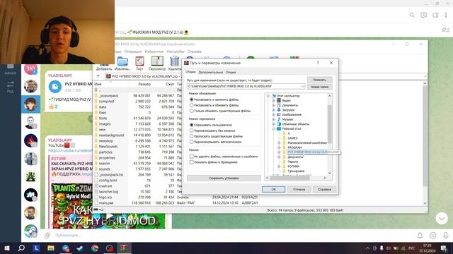Click the Удалить trash icon in WinRAR

tap(175, 61)
